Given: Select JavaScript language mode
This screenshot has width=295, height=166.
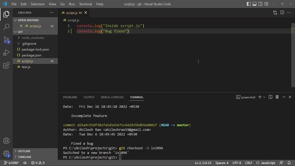Looking at the screenshot, I should 265,163.
